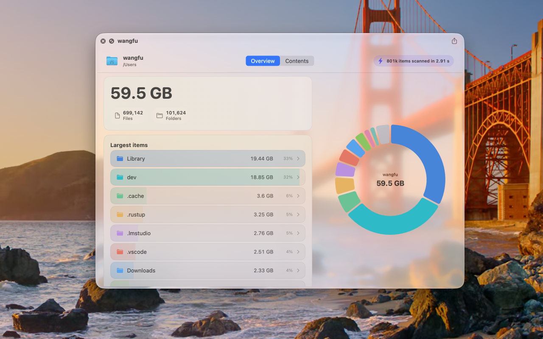This screenshot has width=543, height=339.
Task: Select the red .vscode donut segment
Action: point(350,158)
